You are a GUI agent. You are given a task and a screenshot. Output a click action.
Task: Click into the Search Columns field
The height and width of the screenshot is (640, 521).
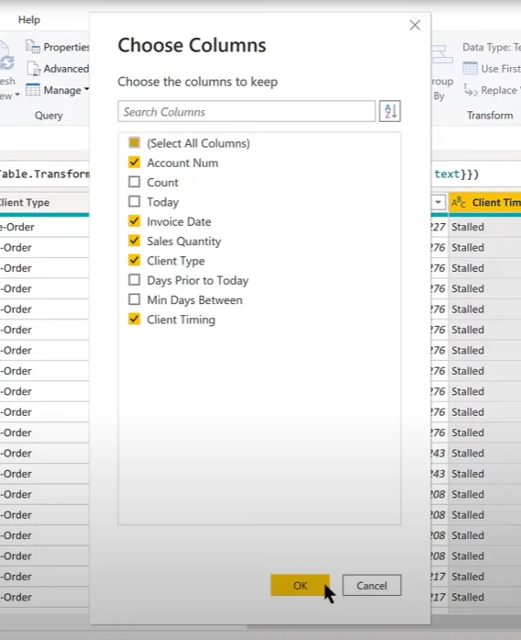pos(247,111)
